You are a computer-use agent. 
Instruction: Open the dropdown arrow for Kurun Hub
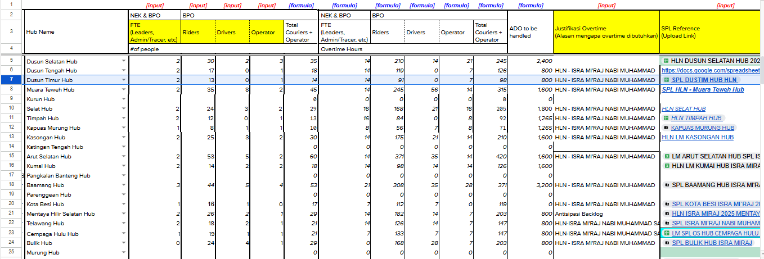click(123, 99)
